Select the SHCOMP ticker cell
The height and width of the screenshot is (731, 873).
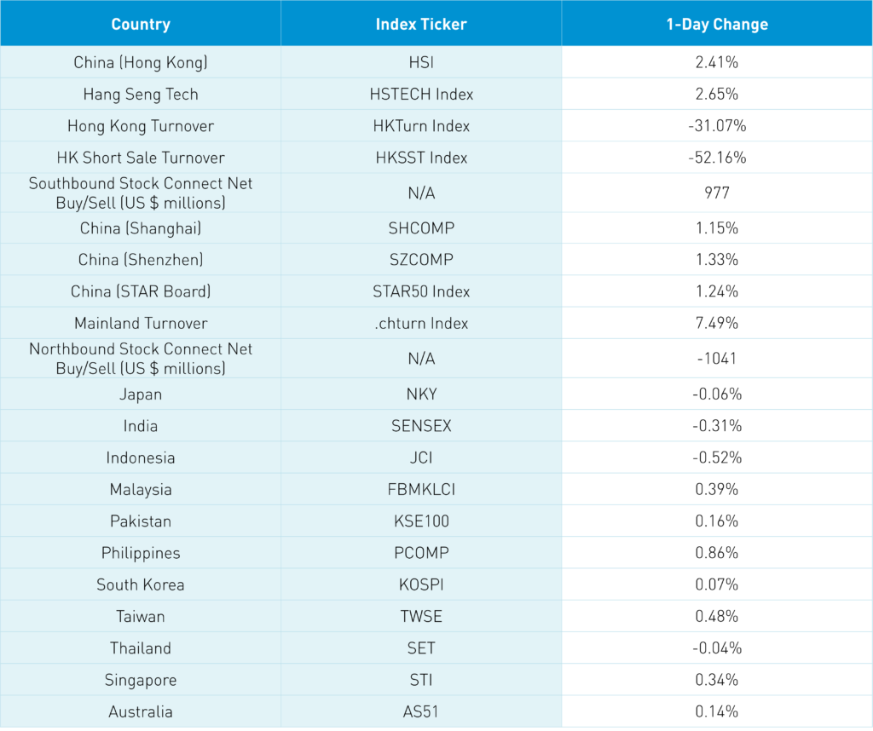[x=421, y=228]
